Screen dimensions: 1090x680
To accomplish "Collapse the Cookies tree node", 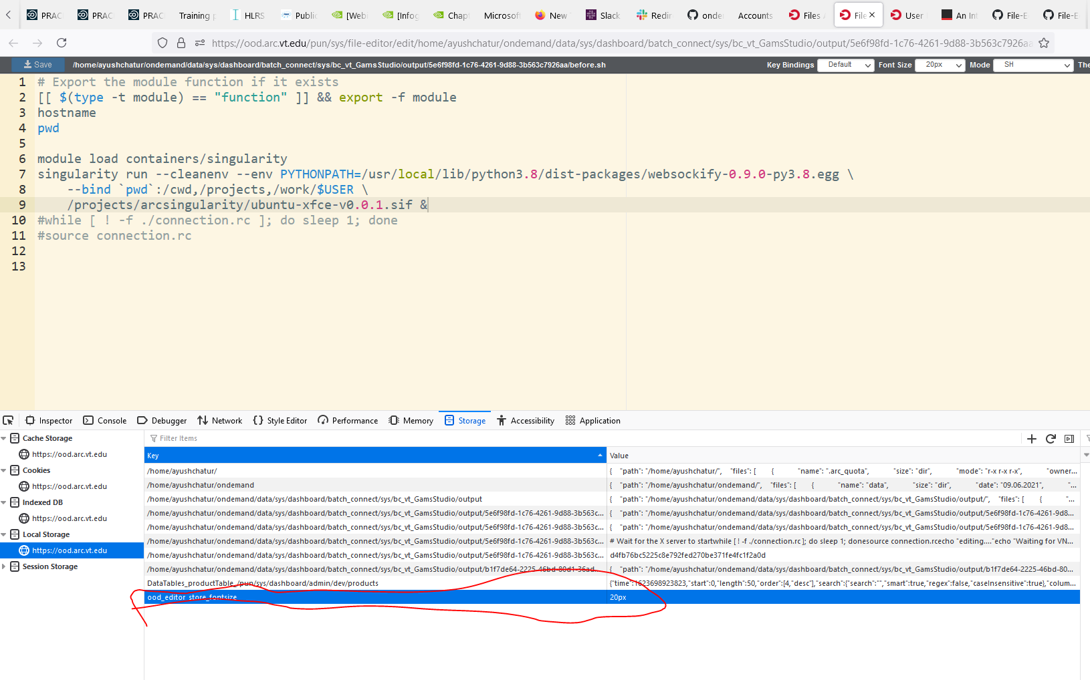I will (4, 470).
